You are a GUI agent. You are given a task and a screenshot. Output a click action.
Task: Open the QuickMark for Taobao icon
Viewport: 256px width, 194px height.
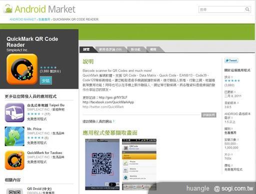point(14,160)
